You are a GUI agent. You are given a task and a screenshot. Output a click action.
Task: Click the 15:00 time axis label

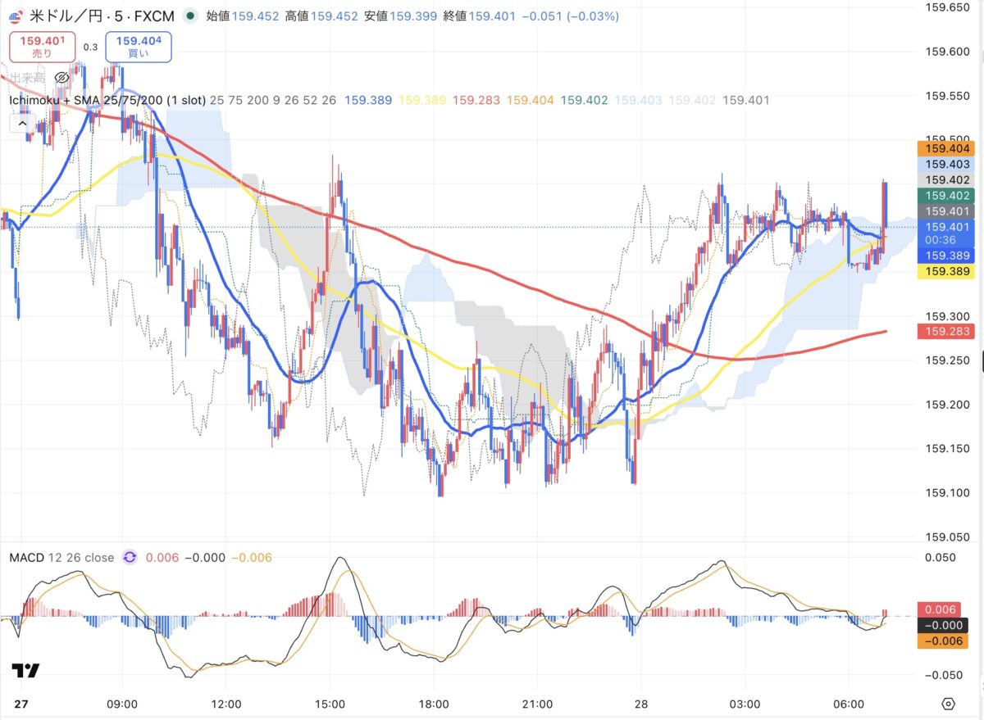pyautogui.click(x=329, y=704)
